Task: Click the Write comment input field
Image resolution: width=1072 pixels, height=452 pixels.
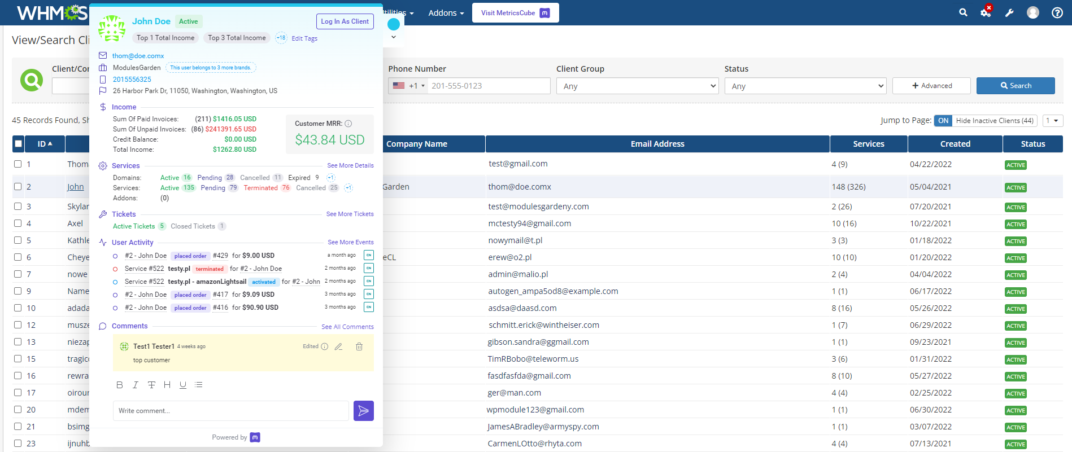Action: point(231,411)
